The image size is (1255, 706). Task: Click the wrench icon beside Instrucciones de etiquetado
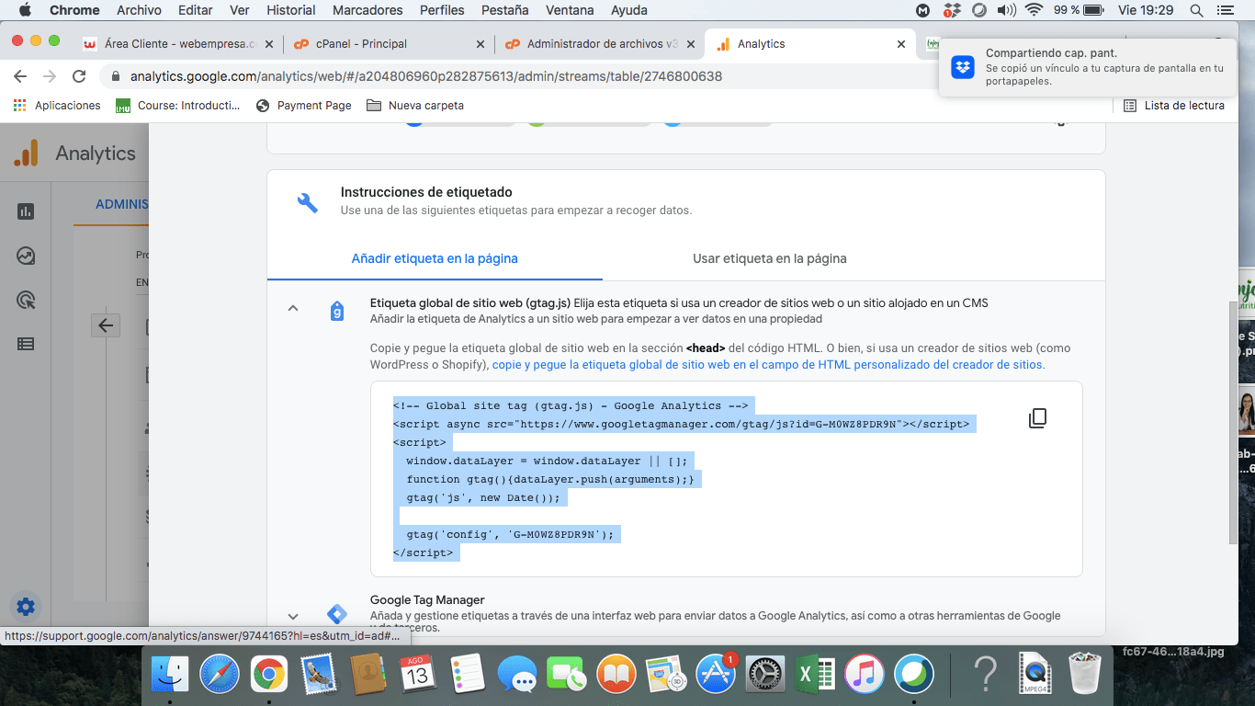tap(307, 202)
